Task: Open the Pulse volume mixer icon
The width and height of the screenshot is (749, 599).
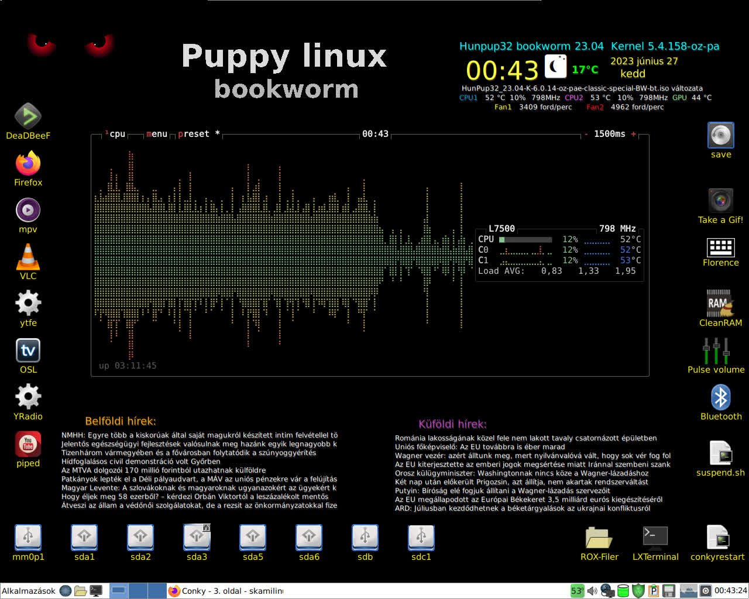Action: coord(716,350)
